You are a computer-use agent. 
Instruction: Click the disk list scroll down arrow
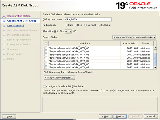pos(155,68)
